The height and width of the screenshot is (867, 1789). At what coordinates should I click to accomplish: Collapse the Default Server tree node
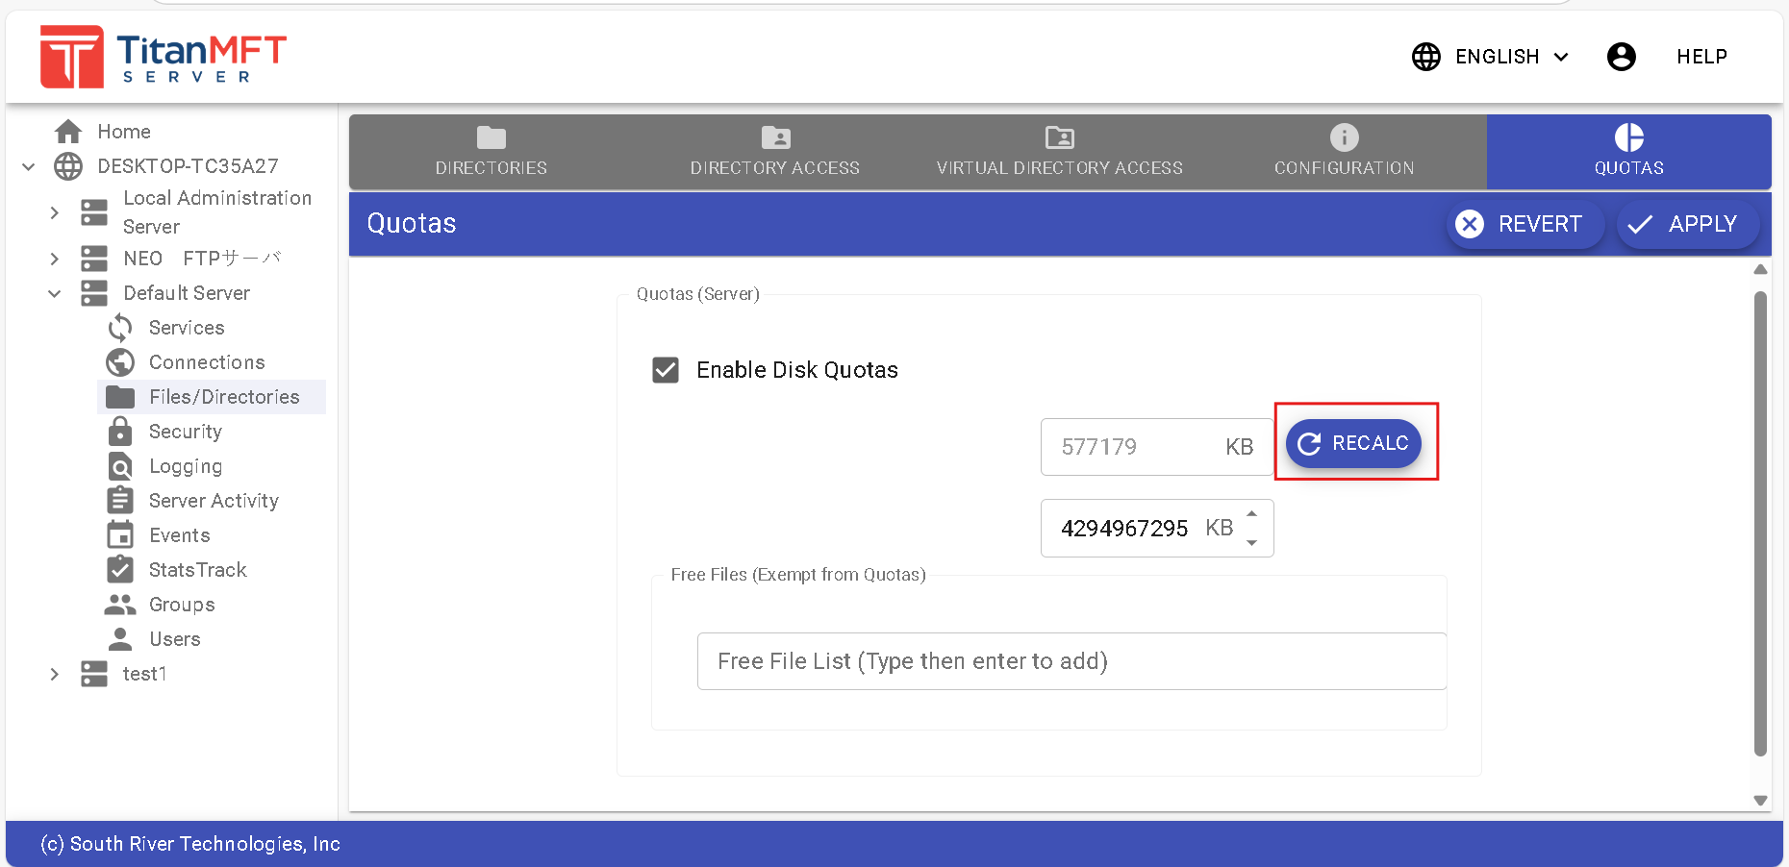click(x=55, y=293)
